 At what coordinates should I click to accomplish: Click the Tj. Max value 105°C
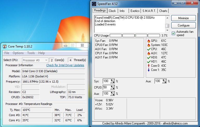(x=37, y=110)
